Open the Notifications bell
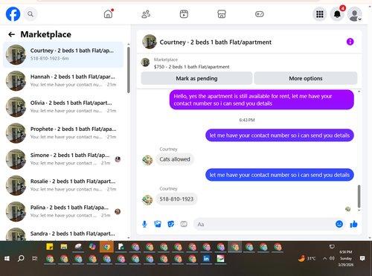The image size is (372, 276). tap(337, 14)
